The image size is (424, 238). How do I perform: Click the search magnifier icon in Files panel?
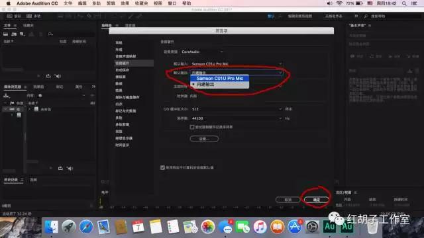tap(50, 34)
